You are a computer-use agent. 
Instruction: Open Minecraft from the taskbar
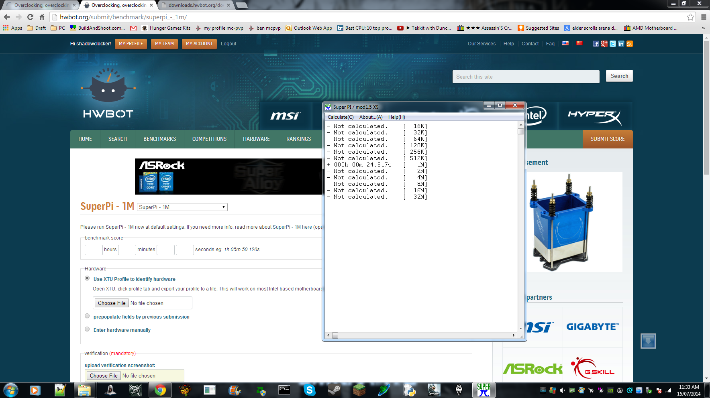[x=359, y=390]
